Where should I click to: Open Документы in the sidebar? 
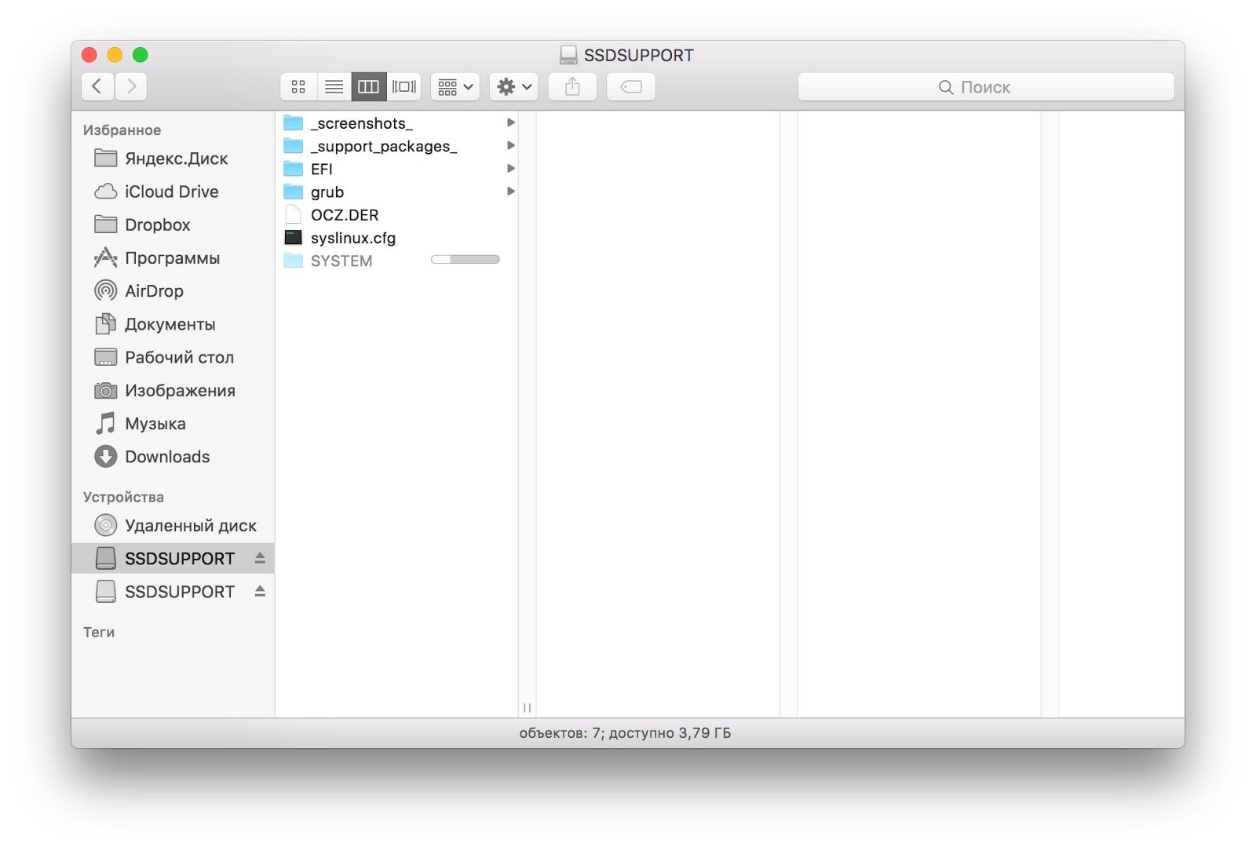tap(173, 324)
